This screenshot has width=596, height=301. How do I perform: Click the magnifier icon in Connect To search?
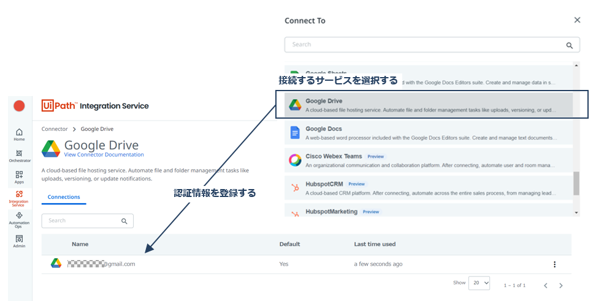pos(570,45)
